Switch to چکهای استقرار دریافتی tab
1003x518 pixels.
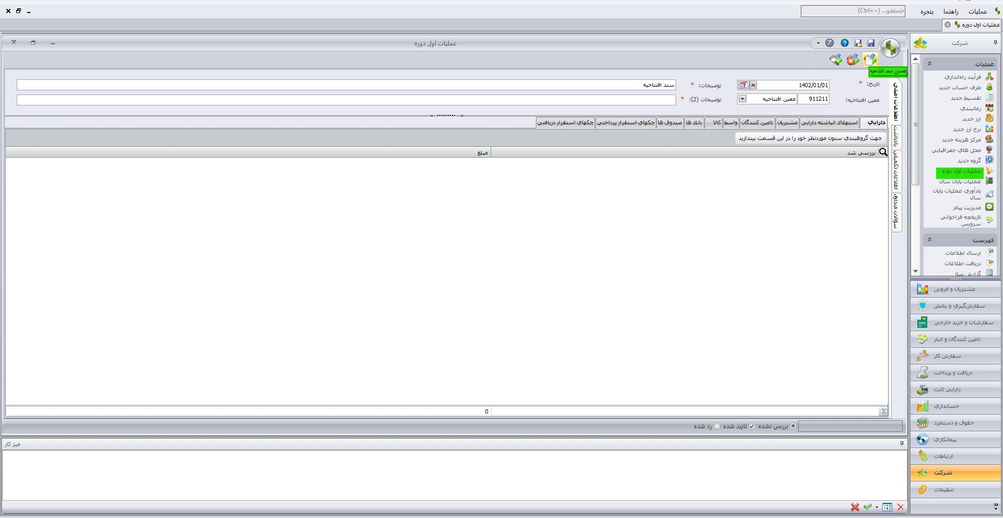(x=566, y=123)
